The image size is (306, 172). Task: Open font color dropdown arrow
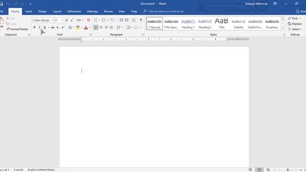[90, 28]
